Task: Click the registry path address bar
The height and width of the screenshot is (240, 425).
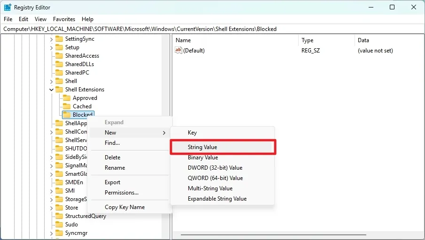Action: (x=212, y=29)
